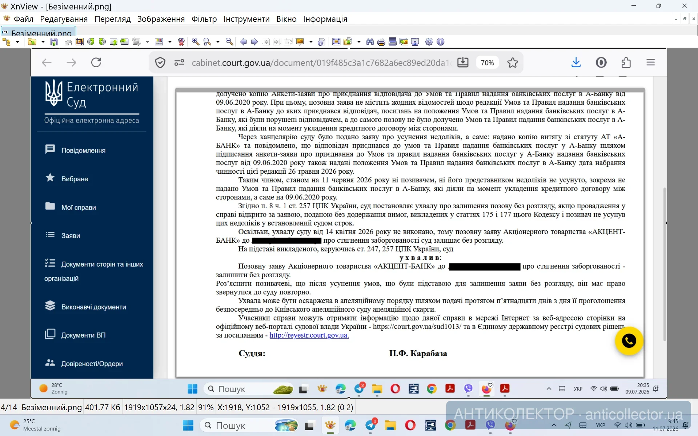Click the 401.77 К6 file size in status bar
Image resolution: width=698 pixels, height=436 pixels.
(x=103, y=407)
